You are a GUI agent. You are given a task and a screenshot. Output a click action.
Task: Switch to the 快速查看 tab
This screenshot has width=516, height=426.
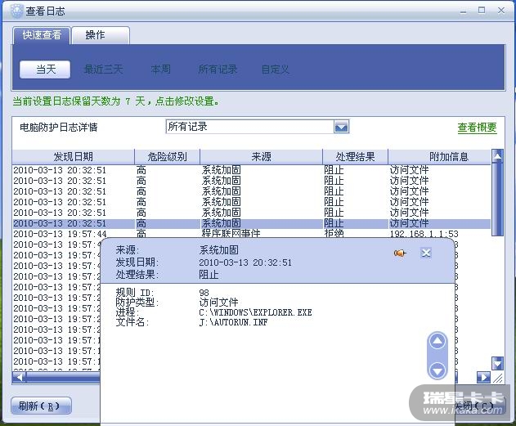[42, 35]
